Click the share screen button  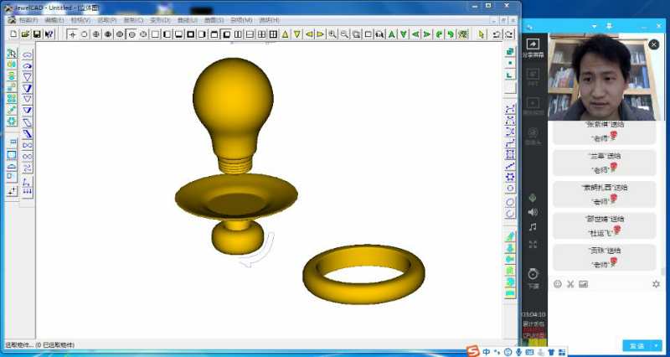(533, 47)
